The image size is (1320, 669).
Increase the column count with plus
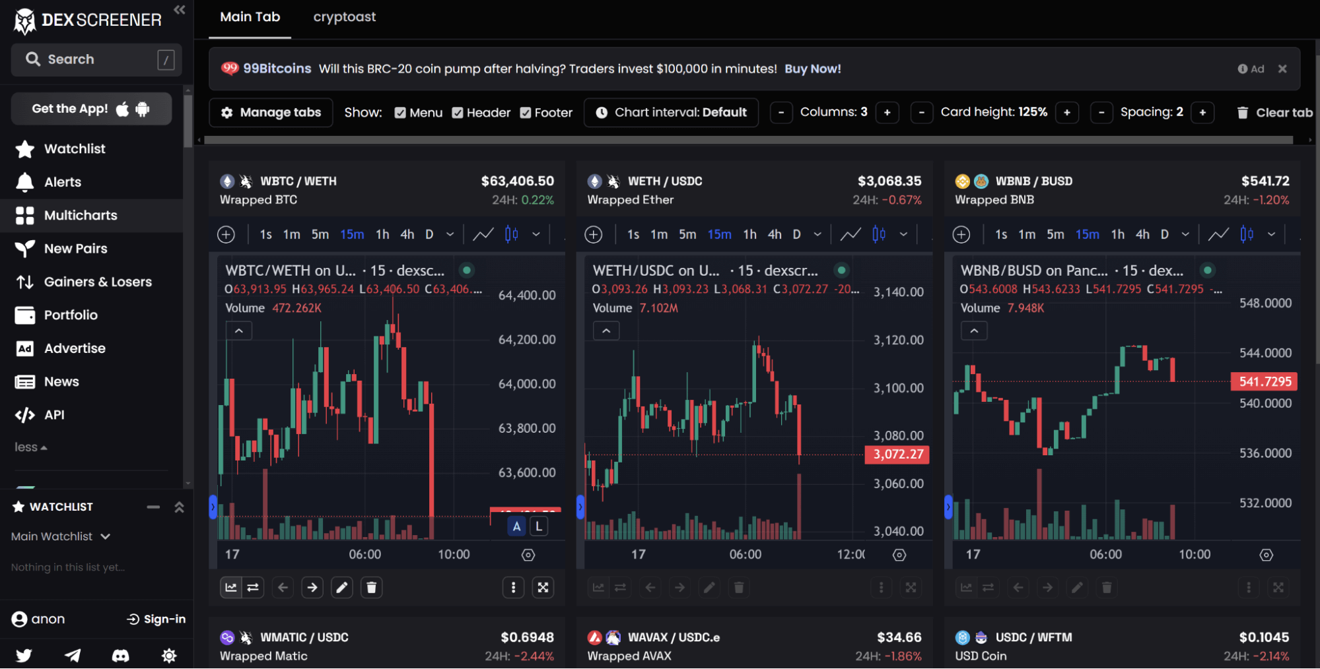[887, 113]
